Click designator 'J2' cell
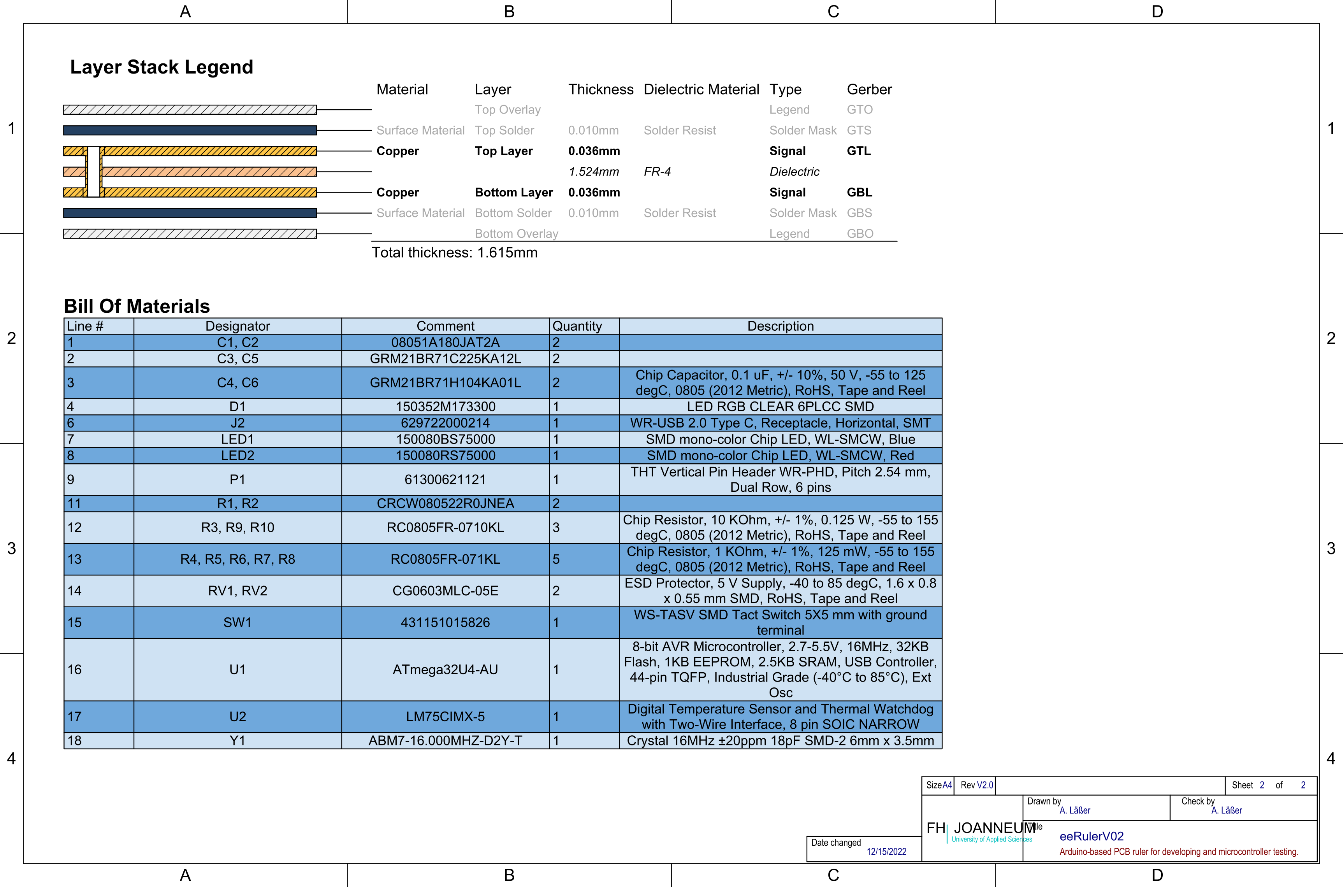1343x887 pixels. 238,422
